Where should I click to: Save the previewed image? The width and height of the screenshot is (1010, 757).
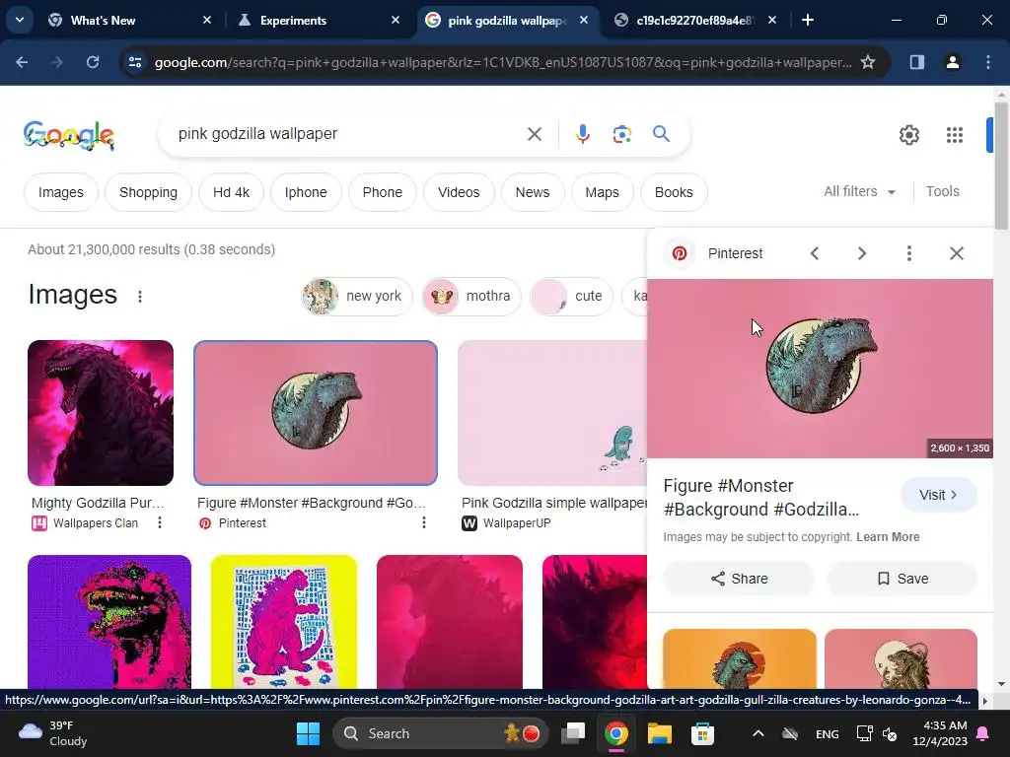902,579
